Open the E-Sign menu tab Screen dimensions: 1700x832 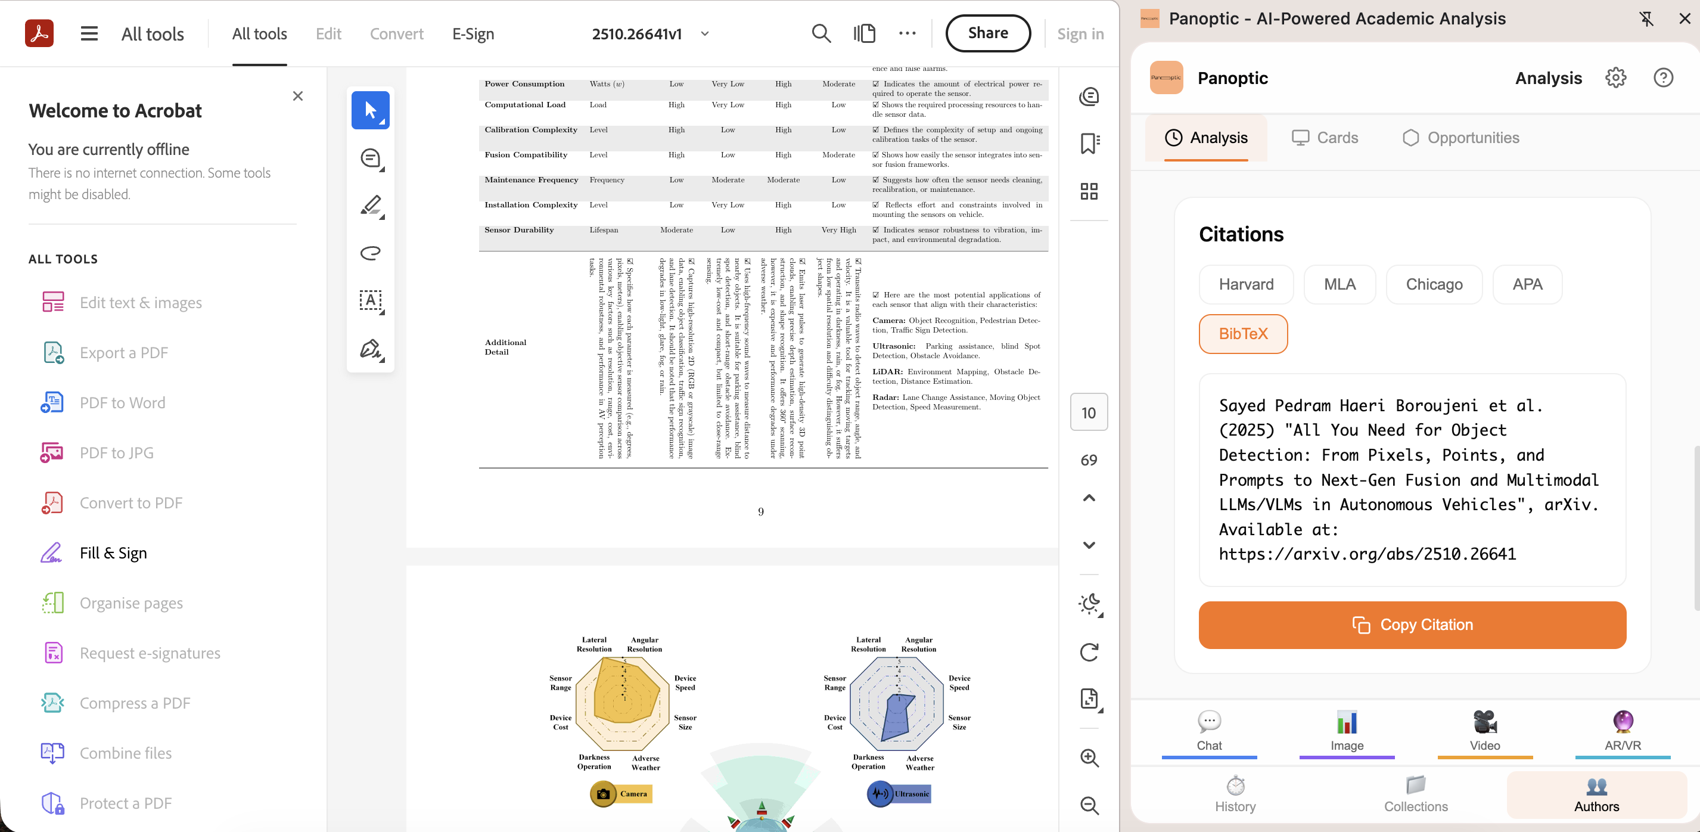(473, 34)
